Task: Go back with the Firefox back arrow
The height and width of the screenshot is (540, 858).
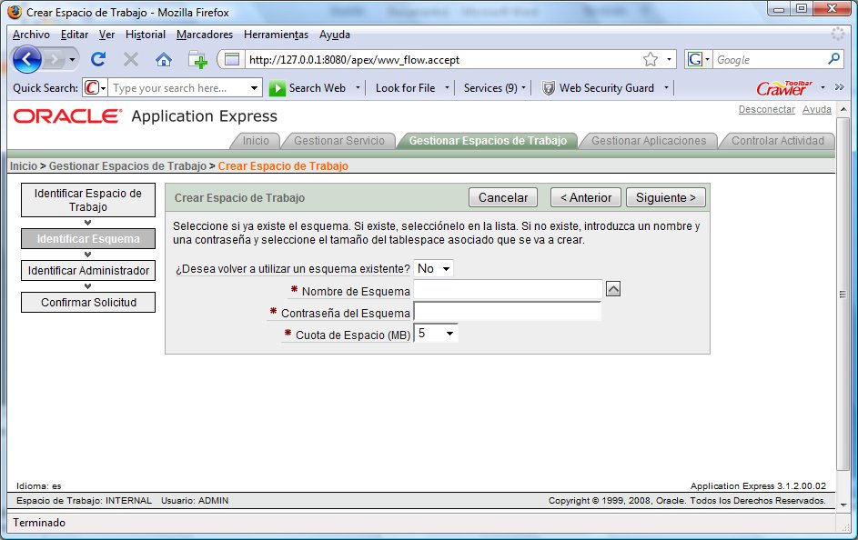Action: (x=26, y=59)
